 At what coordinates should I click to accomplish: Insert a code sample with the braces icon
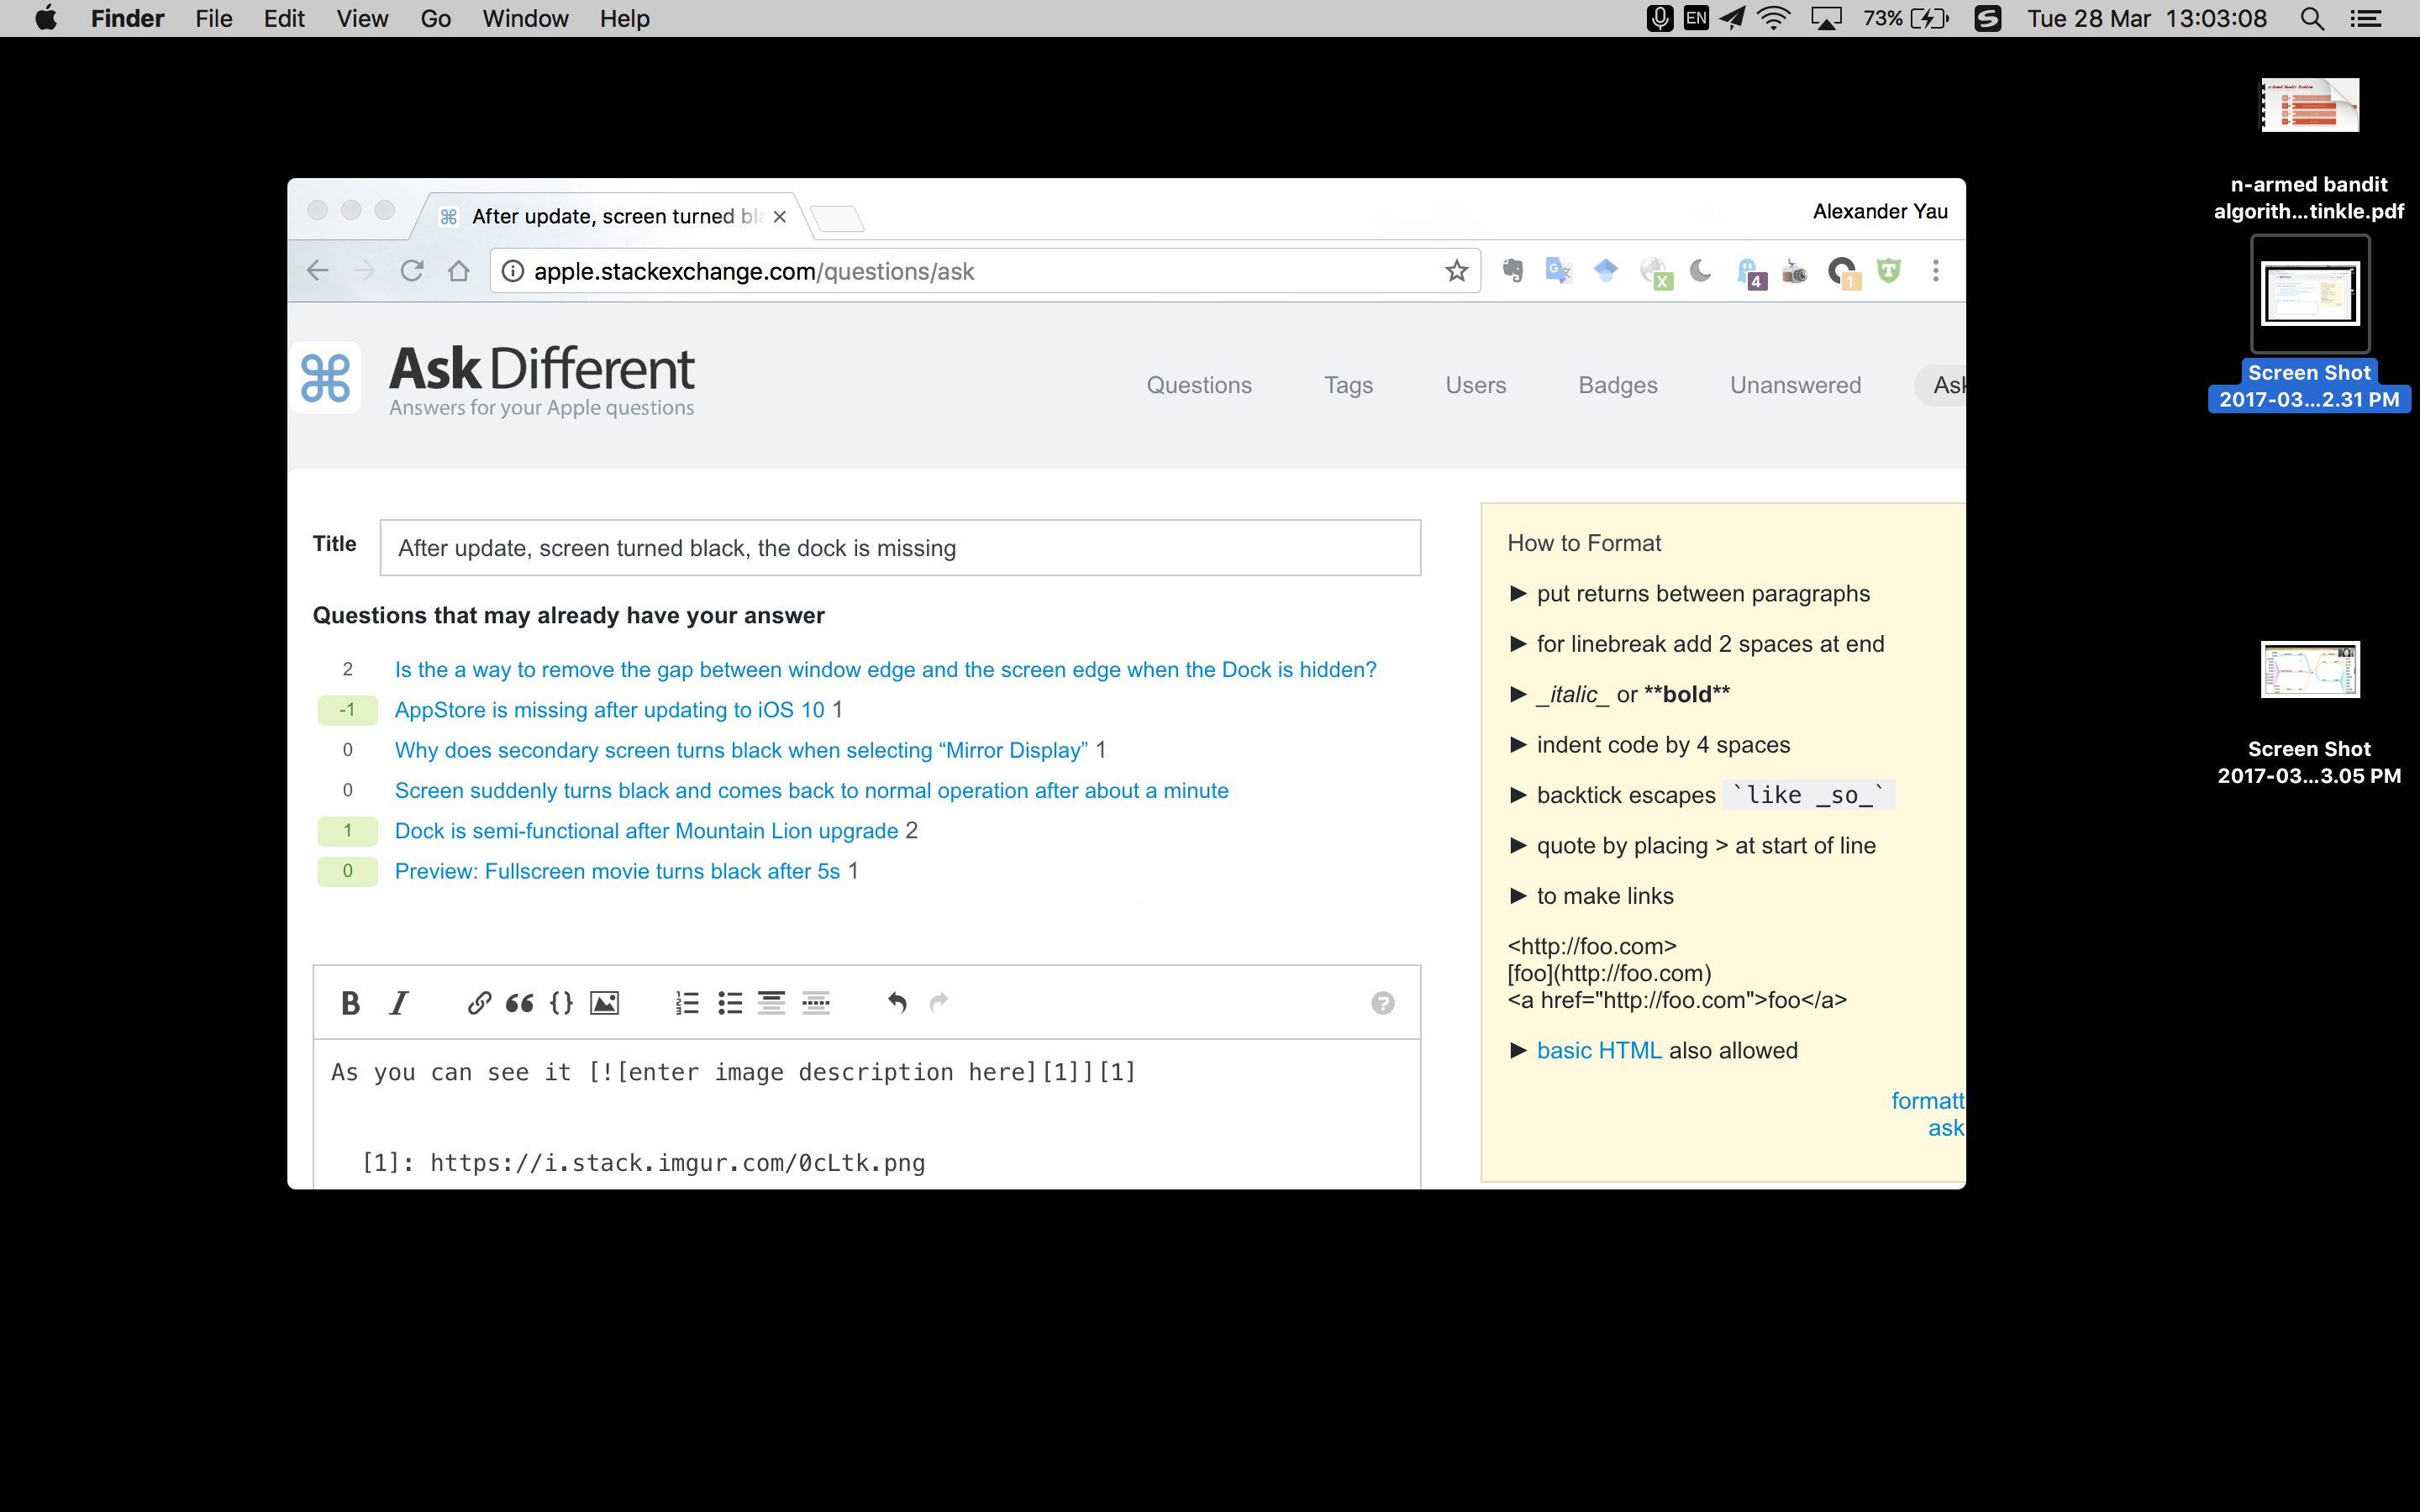pyautogui.click(x=562, y=1003)
